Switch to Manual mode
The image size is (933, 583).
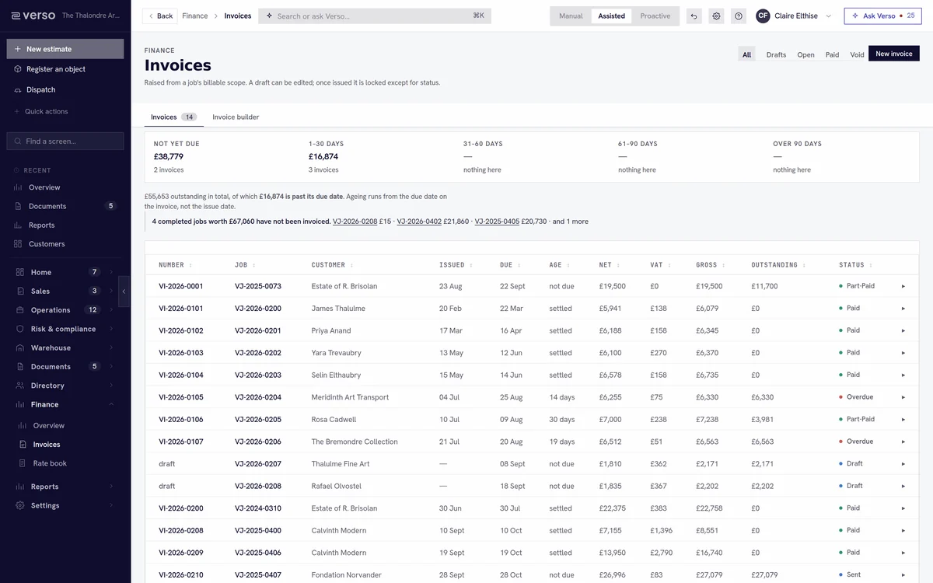571,16
